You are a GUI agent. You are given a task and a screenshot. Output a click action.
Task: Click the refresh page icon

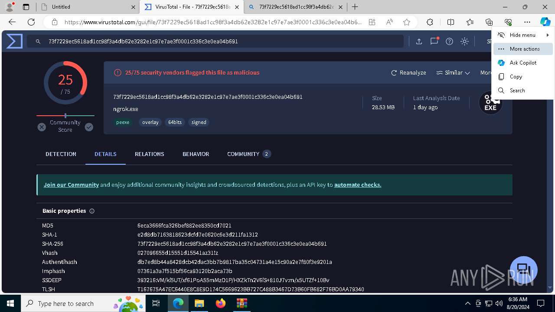click(x=31, y=22)
